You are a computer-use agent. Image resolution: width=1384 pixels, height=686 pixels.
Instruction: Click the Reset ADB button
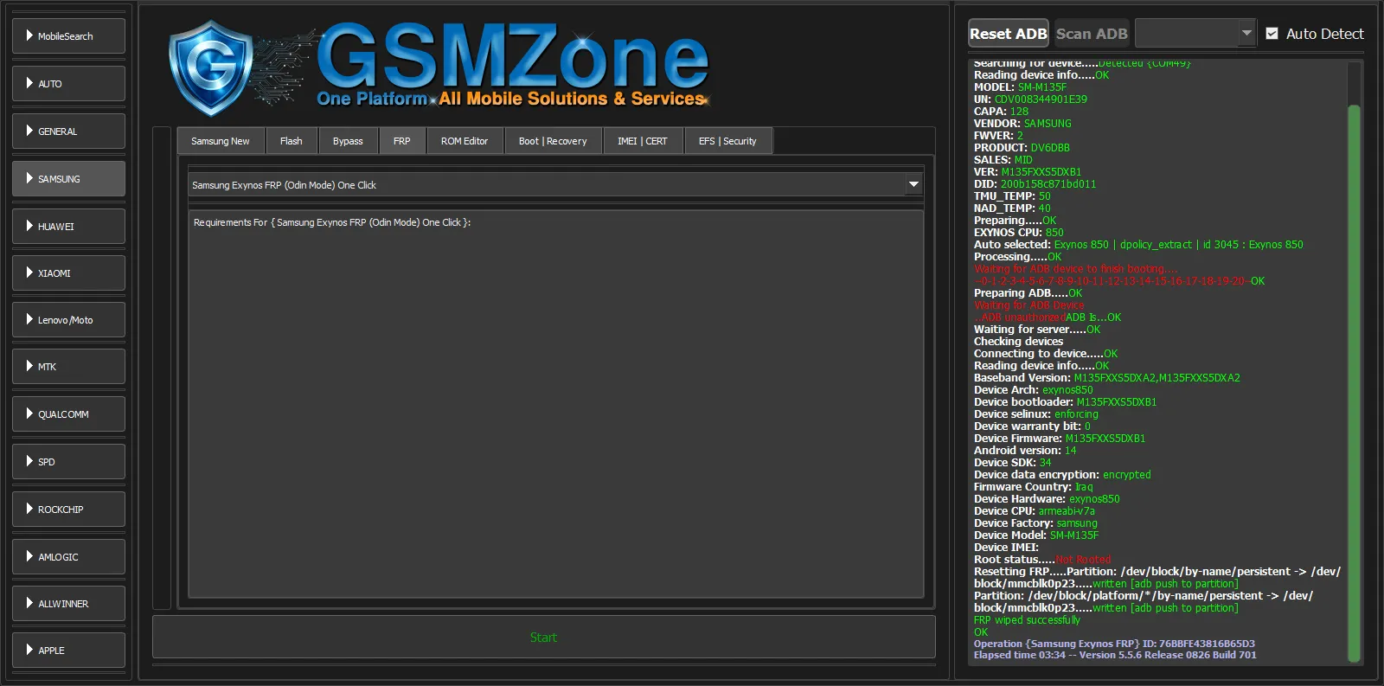[x=1009, y=34]
